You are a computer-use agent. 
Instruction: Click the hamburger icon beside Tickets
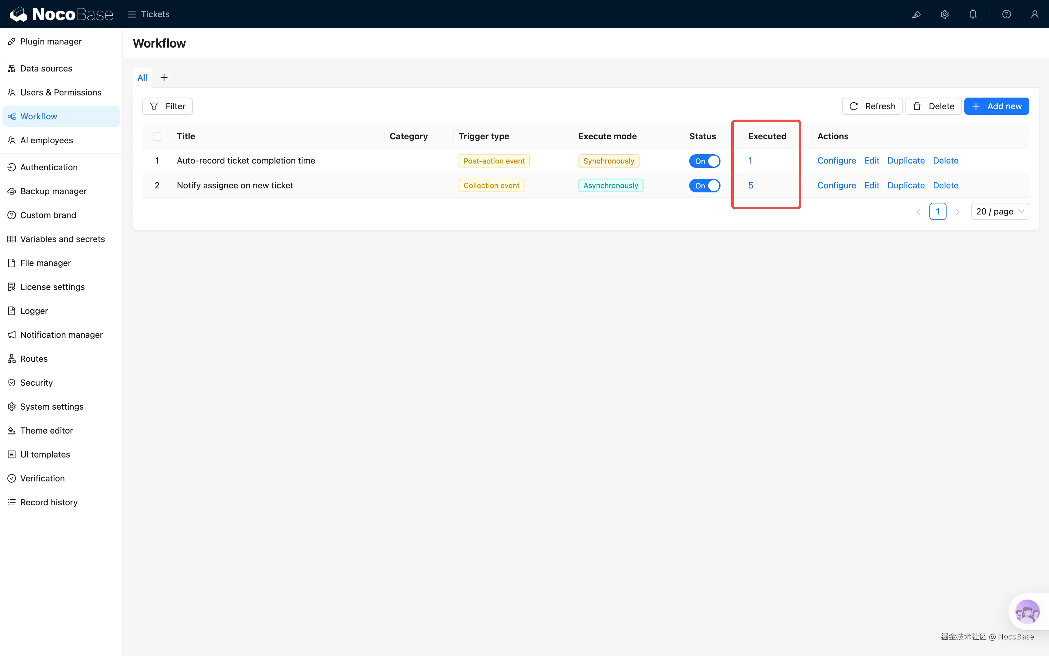pos(132,14)
